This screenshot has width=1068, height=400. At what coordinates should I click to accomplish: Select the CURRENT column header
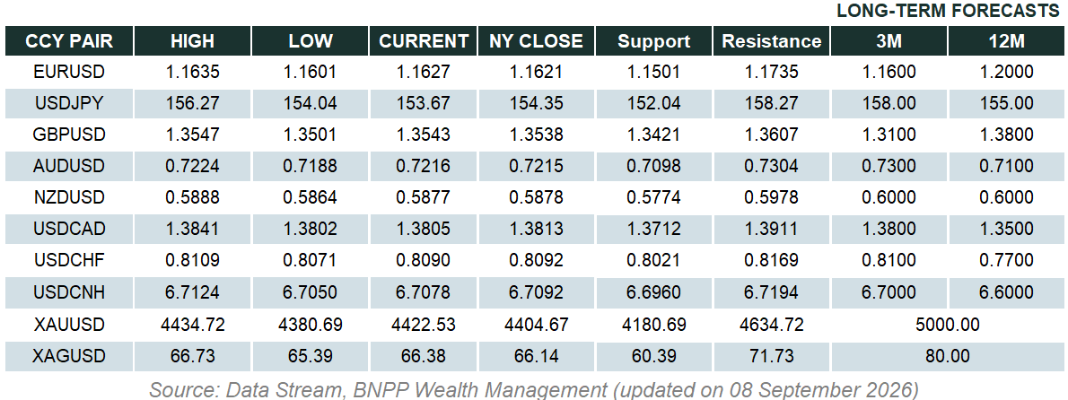pos(423,41)
